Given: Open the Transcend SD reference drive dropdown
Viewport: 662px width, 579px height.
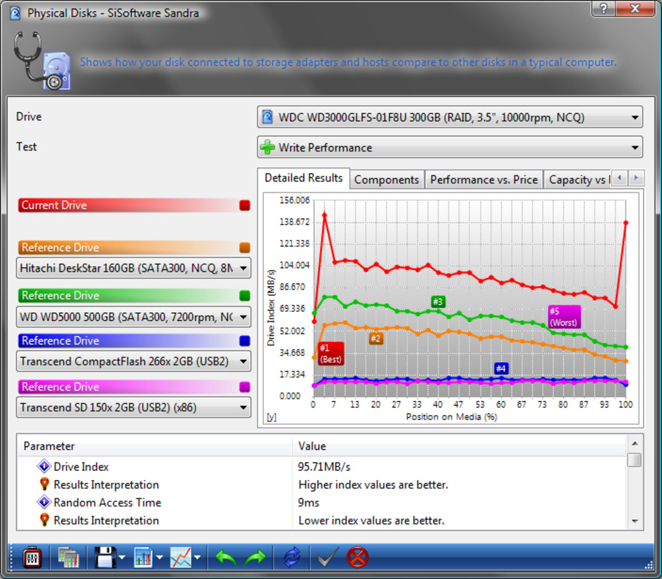Looking at the screenshot, I should click(134, 408).
